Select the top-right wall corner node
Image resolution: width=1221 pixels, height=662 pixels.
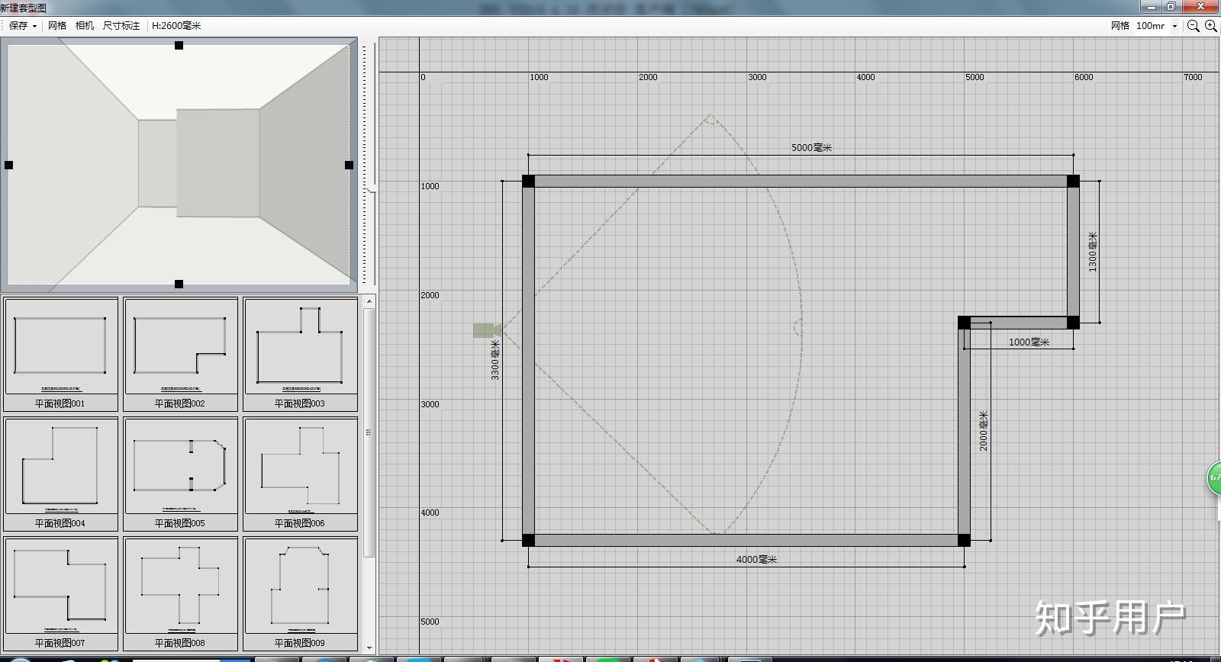click(x=1073, y=181)
